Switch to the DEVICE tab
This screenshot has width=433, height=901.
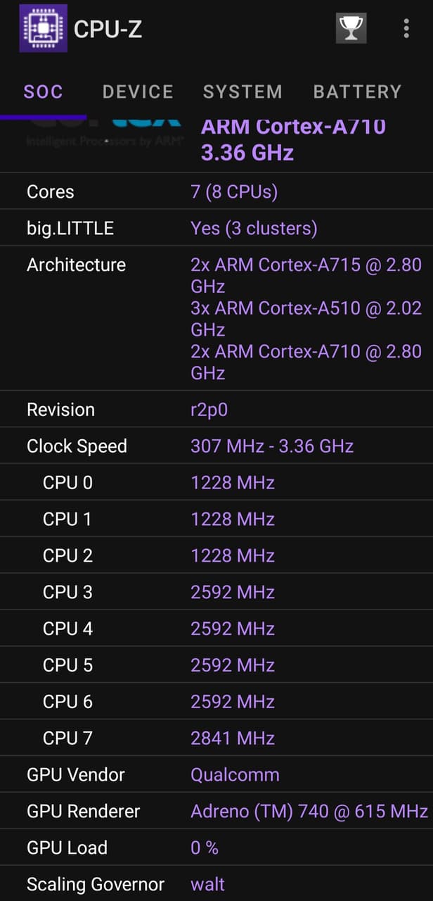tap(138, 92)
